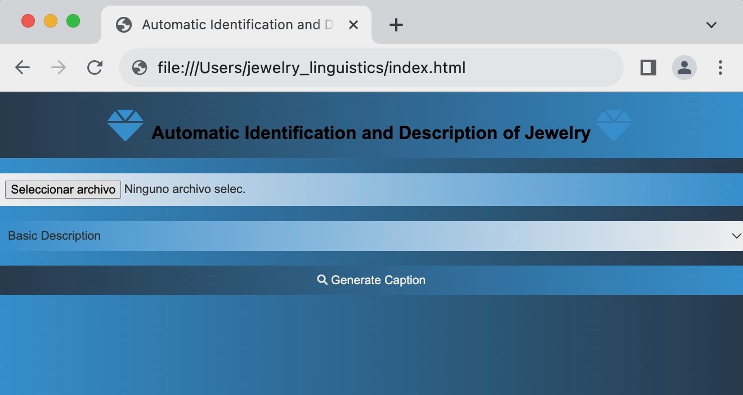Click the Seleccionar archivo button
The image size is (743, 395).
coord(63,190)
